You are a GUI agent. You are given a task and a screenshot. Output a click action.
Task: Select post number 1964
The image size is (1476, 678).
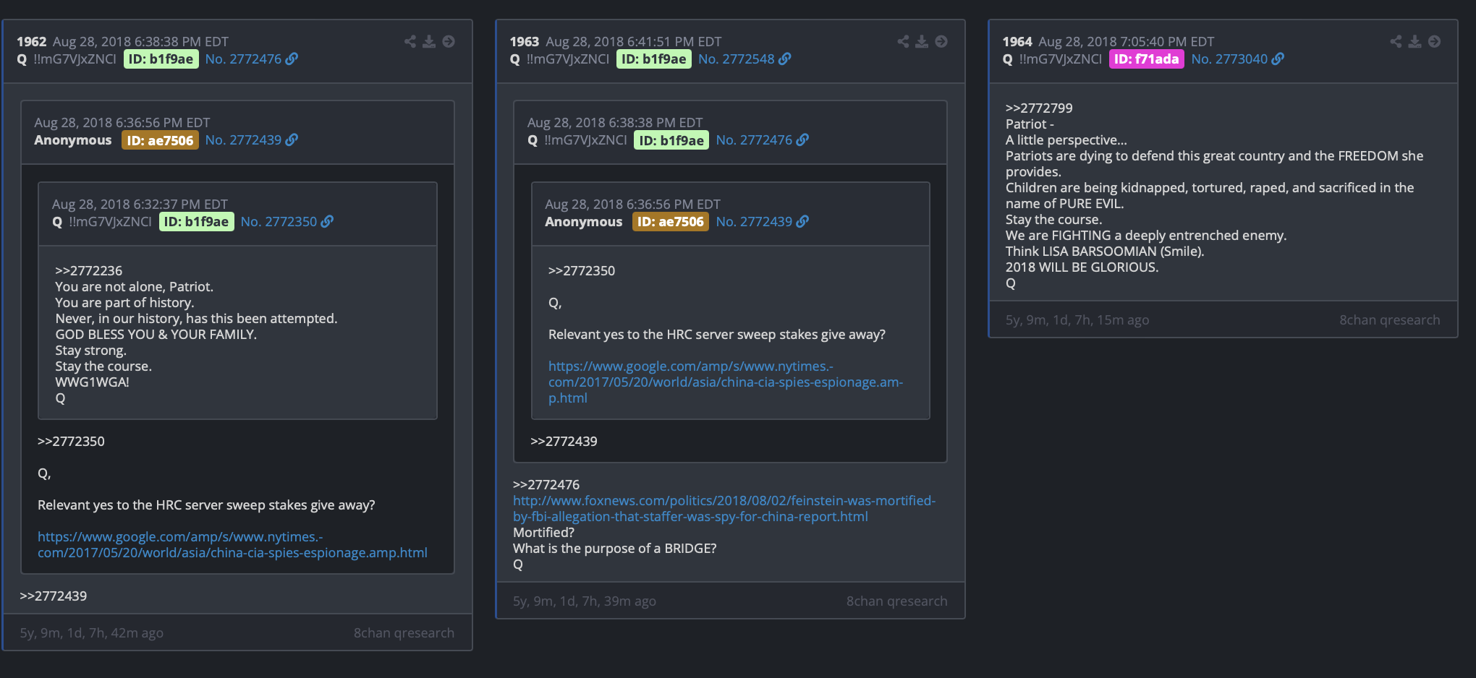pos(1017,41)
